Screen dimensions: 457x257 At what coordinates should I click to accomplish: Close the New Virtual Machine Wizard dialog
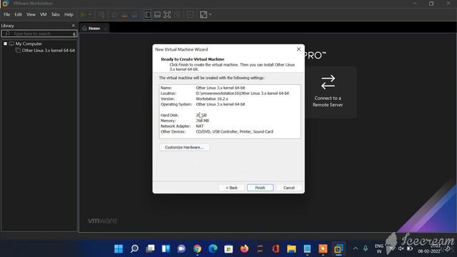(298, 49)
